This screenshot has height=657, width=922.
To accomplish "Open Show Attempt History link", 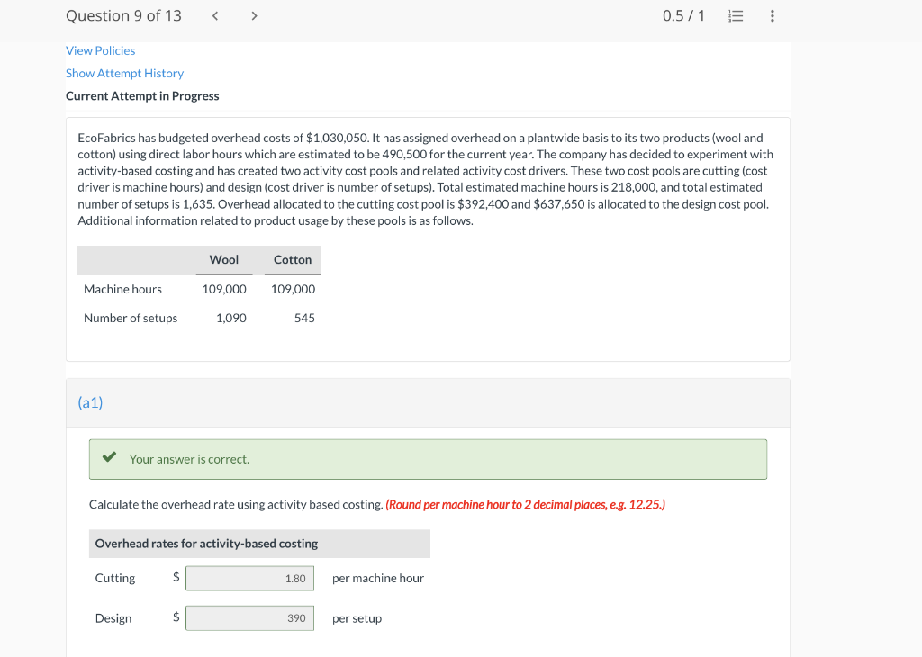I will click(x=124, y=74).
